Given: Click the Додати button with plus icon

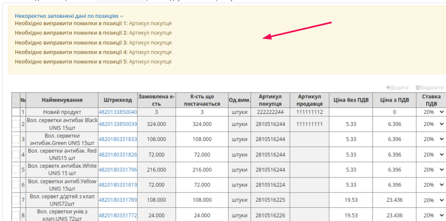Looking at the screenshot, I should [397, 87].
